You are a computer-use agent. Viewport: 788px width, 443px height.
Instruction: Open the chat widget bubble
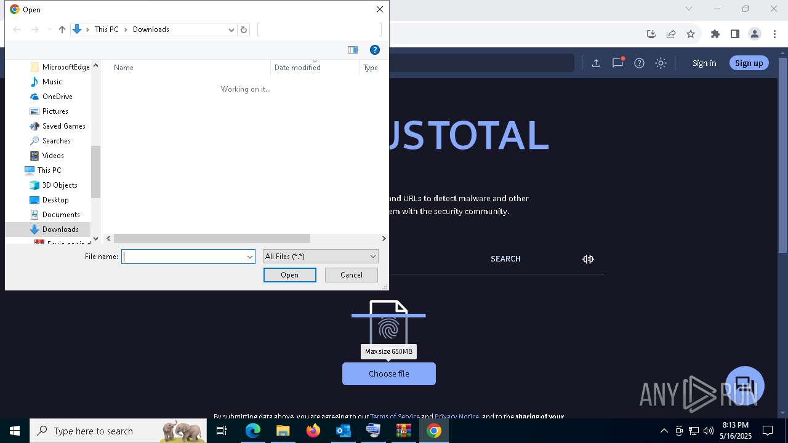coord(744,385)
